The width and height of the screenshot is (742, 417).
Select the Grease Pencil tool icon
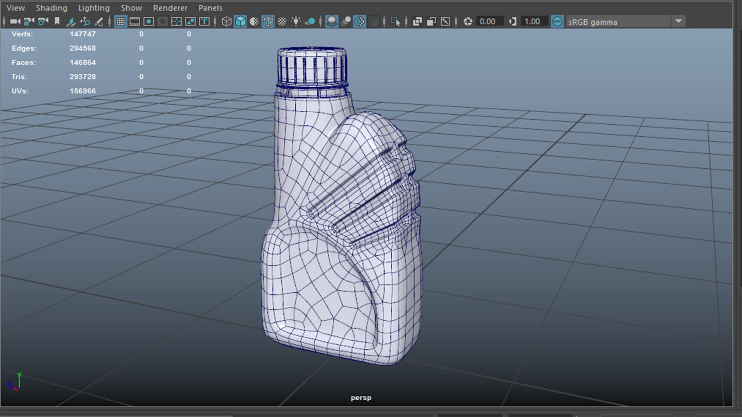99,22
